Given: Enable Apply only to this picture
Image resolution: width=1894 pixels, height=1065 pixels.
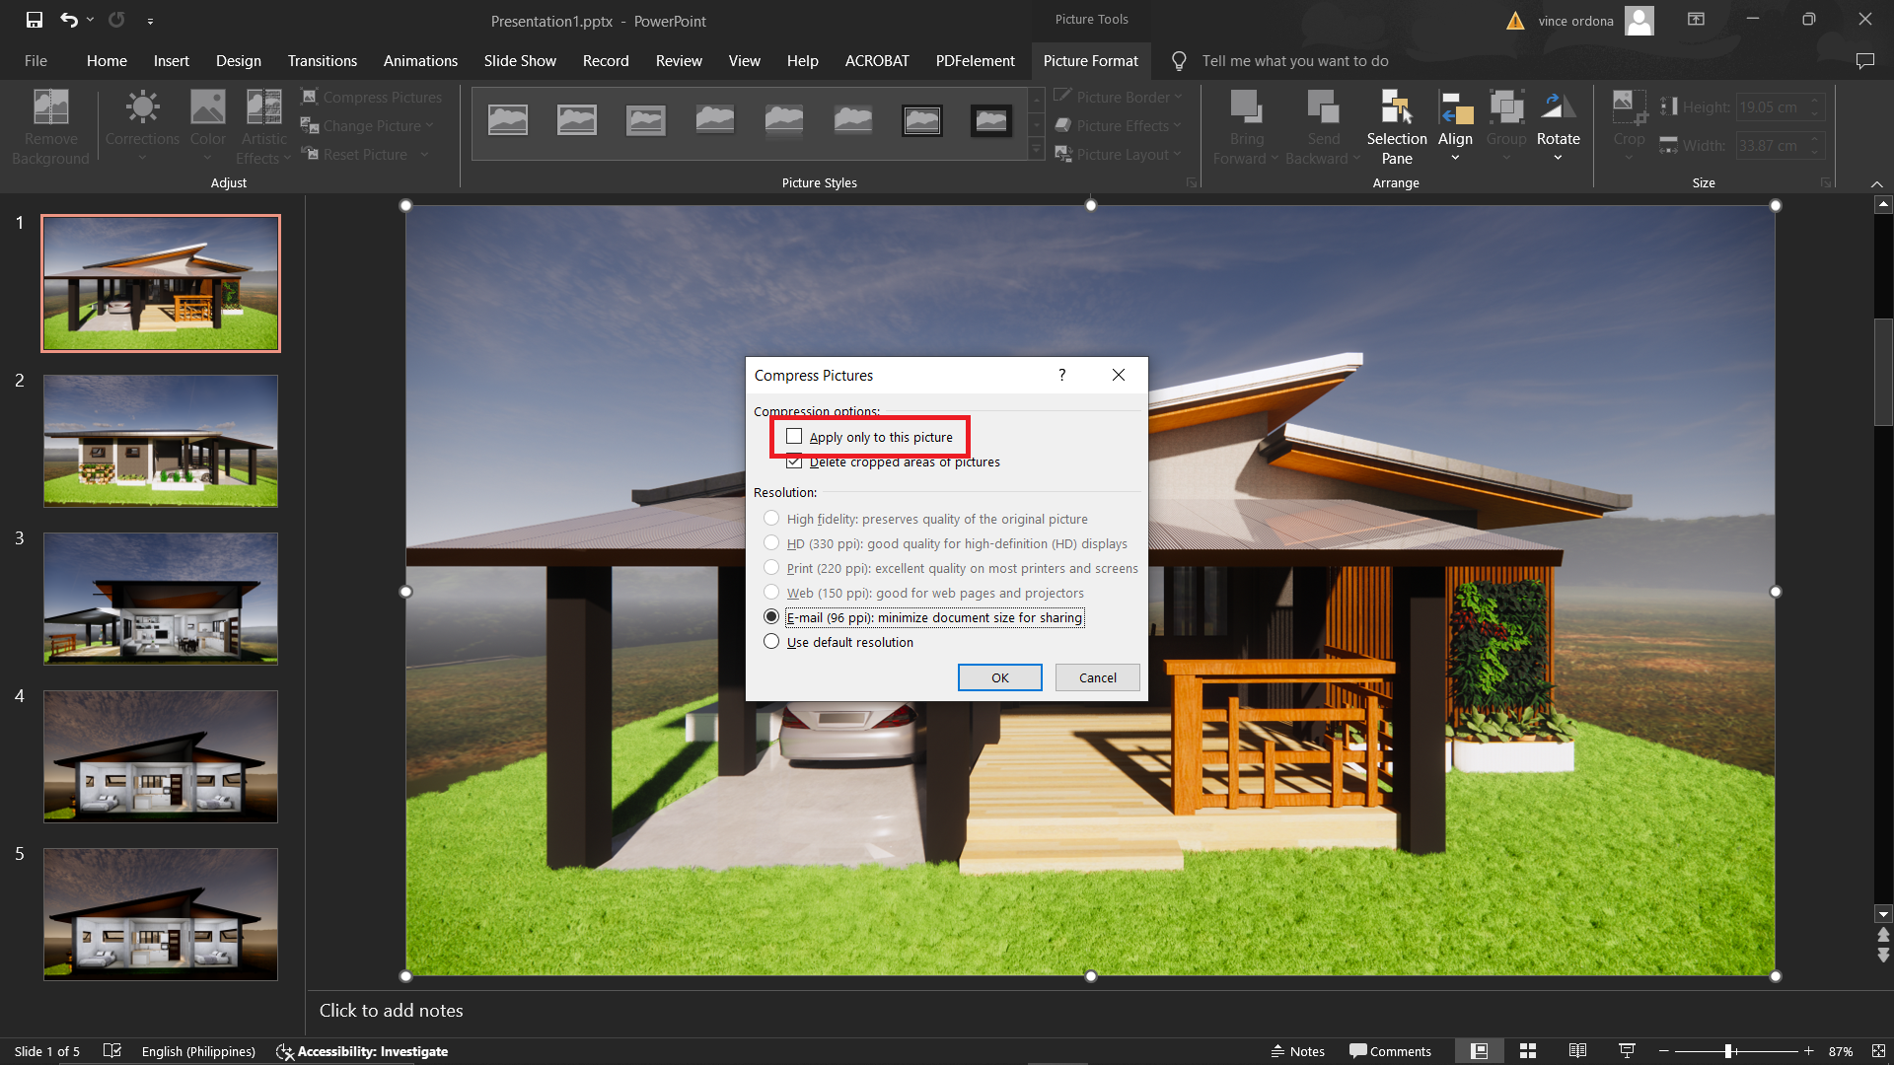Looking at the screenshot, I should pos(793,436).
